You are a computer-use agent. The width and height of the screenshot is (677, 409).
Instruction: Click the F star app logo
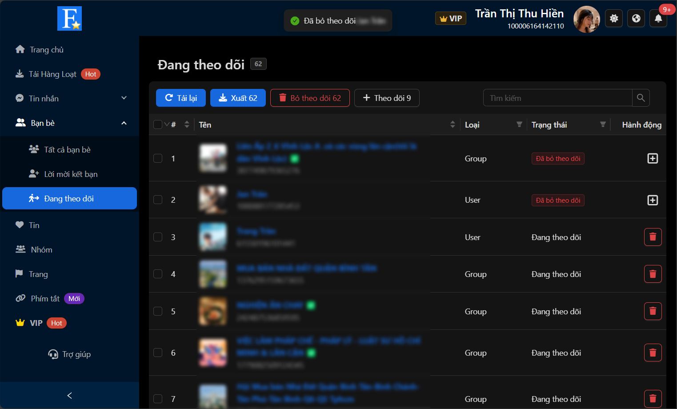tap(69, 18)
